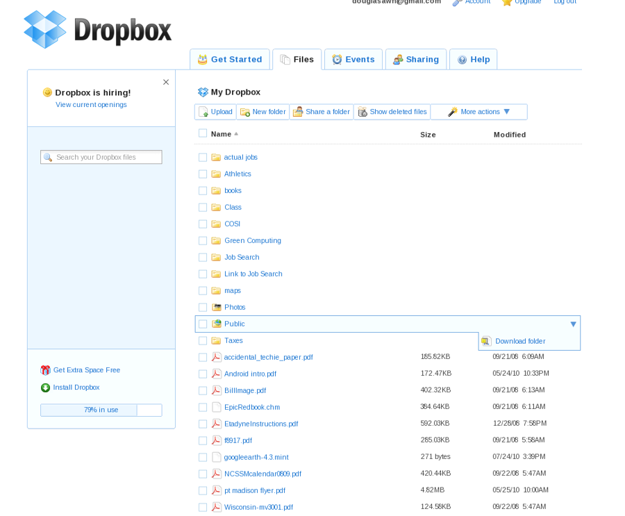
Task: Click the smiley icon beside Dropbox is hiring
Action: (47, 92)
